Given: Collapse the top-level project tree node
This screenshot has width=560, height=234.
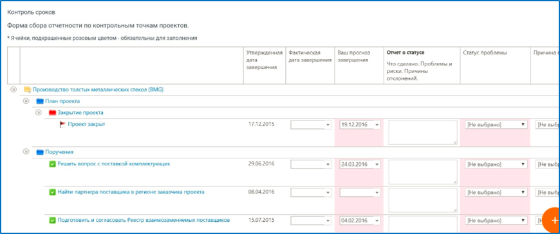Looking at the screenshot, I should pyautogui.click(x=14, y=90).
